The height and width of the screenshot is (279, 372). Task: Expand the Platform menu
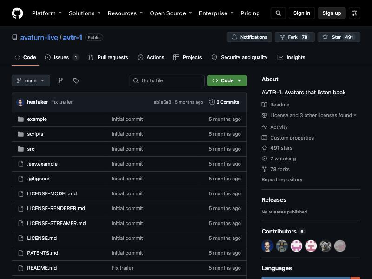(47, 13)
